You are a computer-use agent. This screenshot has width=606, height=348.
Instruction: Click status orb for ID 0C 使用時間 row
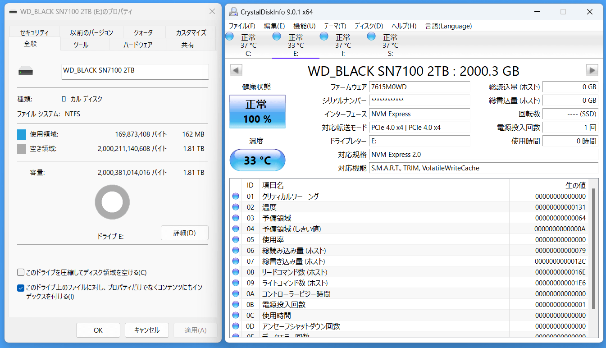(x=236, y=316)
